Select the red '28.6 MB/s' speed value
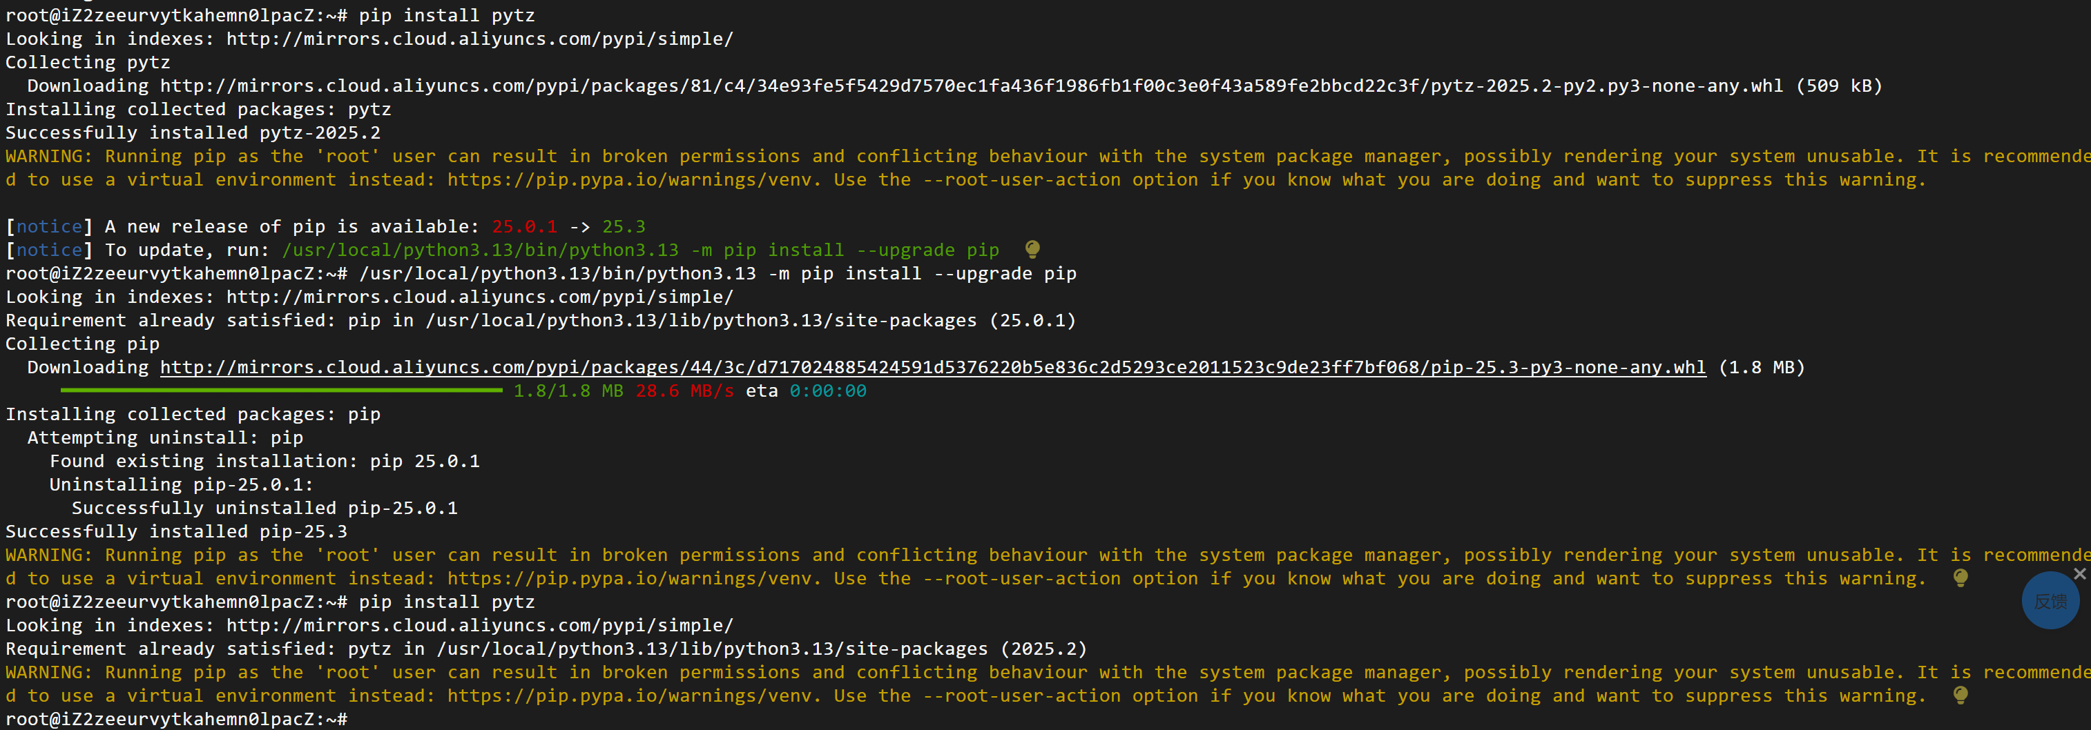This screenshot has height=730, width=2091. click(684, 391)
